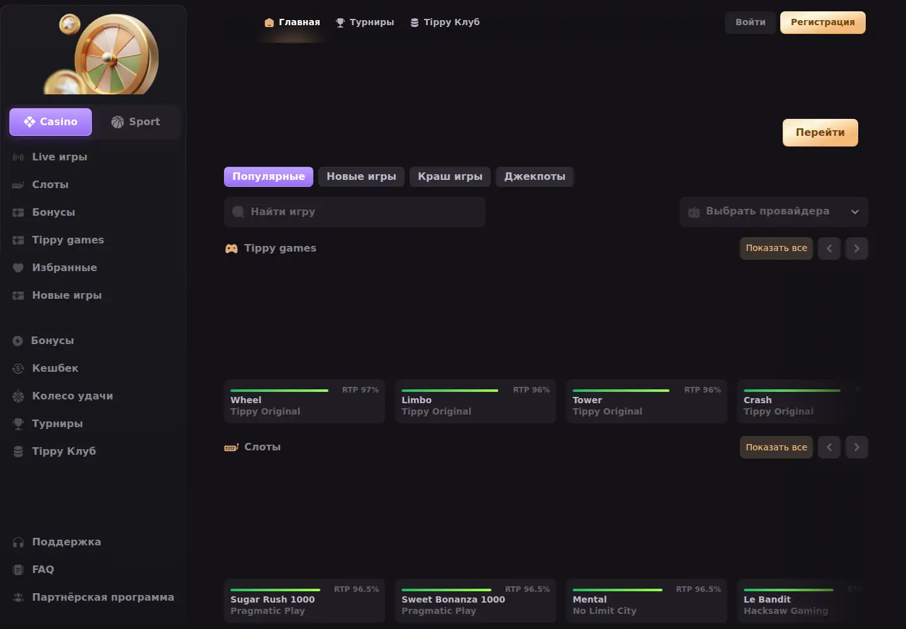Select the Популярные tab
The height and width of the screenshot is (629, 906).
coord(269,177)
